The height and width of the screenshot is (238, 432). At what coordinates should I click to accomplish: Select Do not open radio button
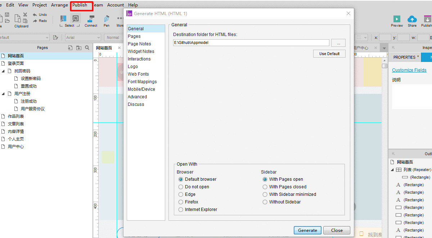(x=181, y=187)
